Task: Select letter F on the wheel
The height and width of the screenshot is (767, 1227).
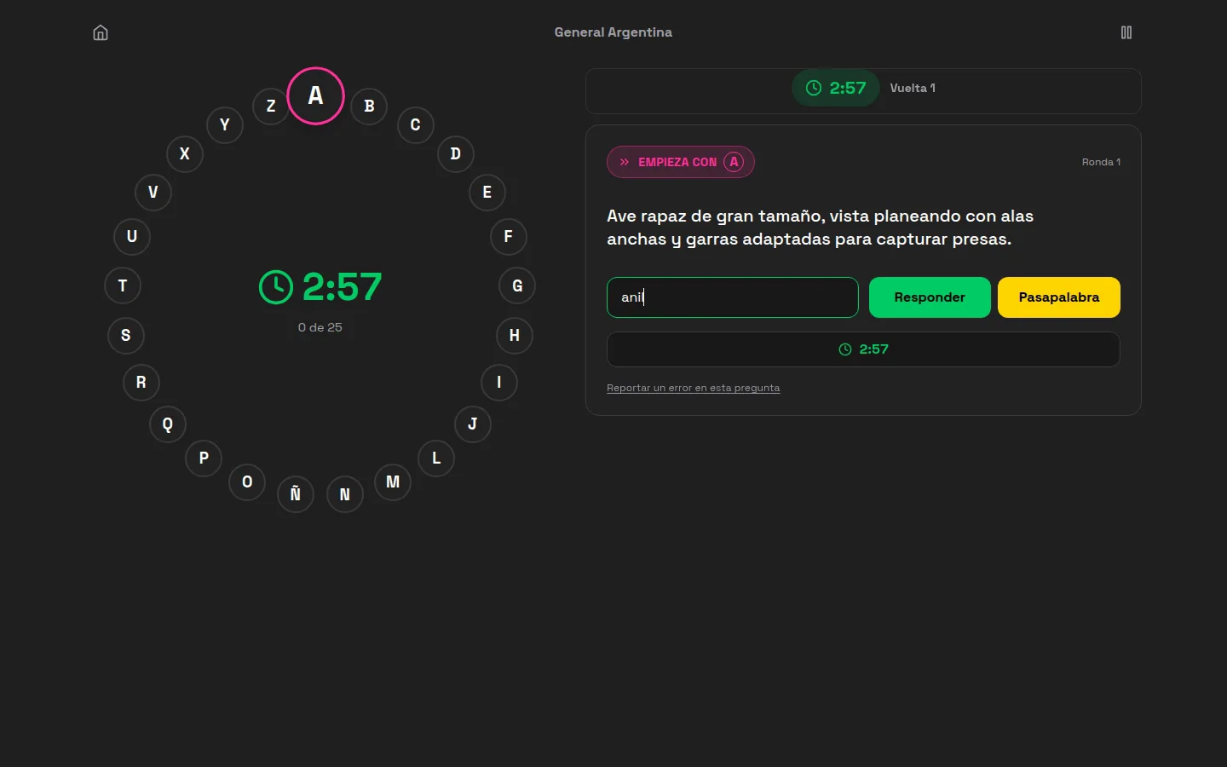Action: pos(508,237)
